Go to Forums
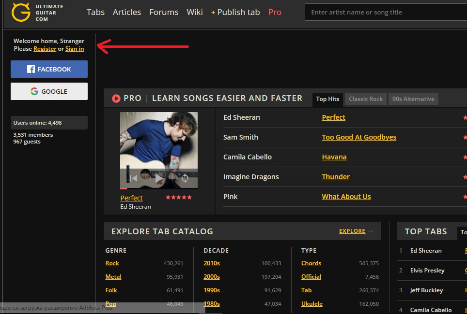This screenshot has width=467, height=314. pos(164,12)
